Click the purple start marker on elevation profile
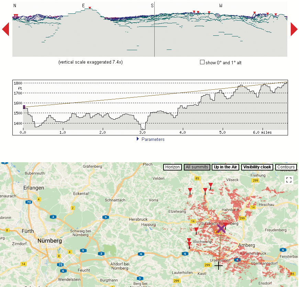 click(x=24, y=107)
